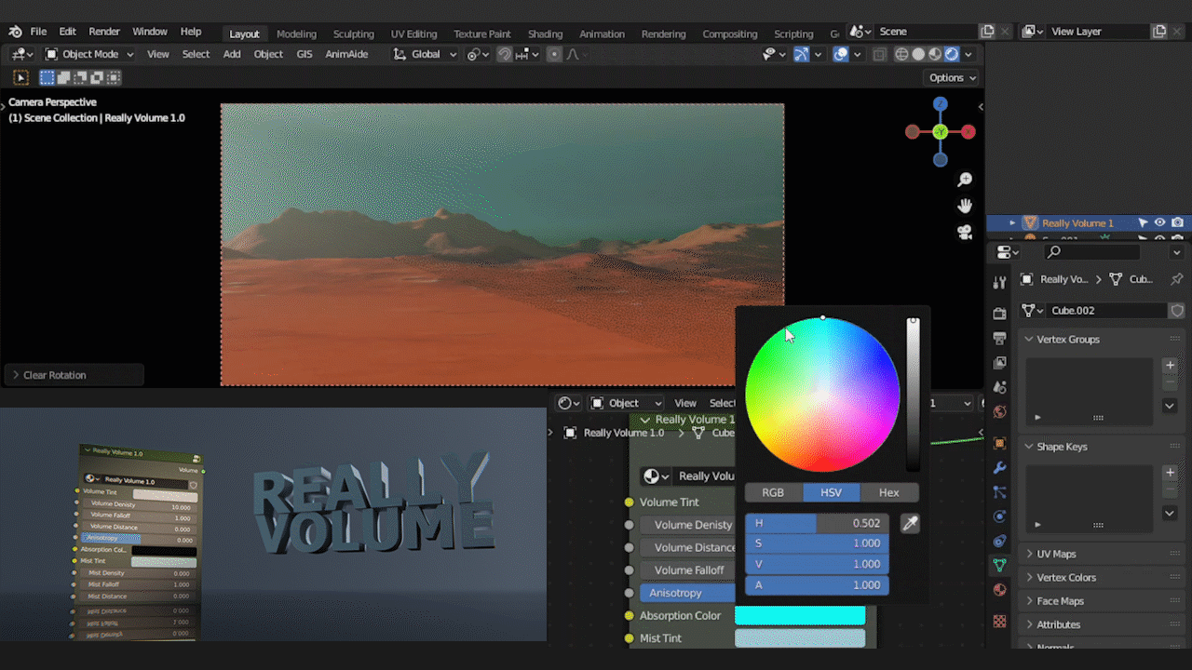
Task: Select the RGB color mode tab
Action: coord(773,492)
